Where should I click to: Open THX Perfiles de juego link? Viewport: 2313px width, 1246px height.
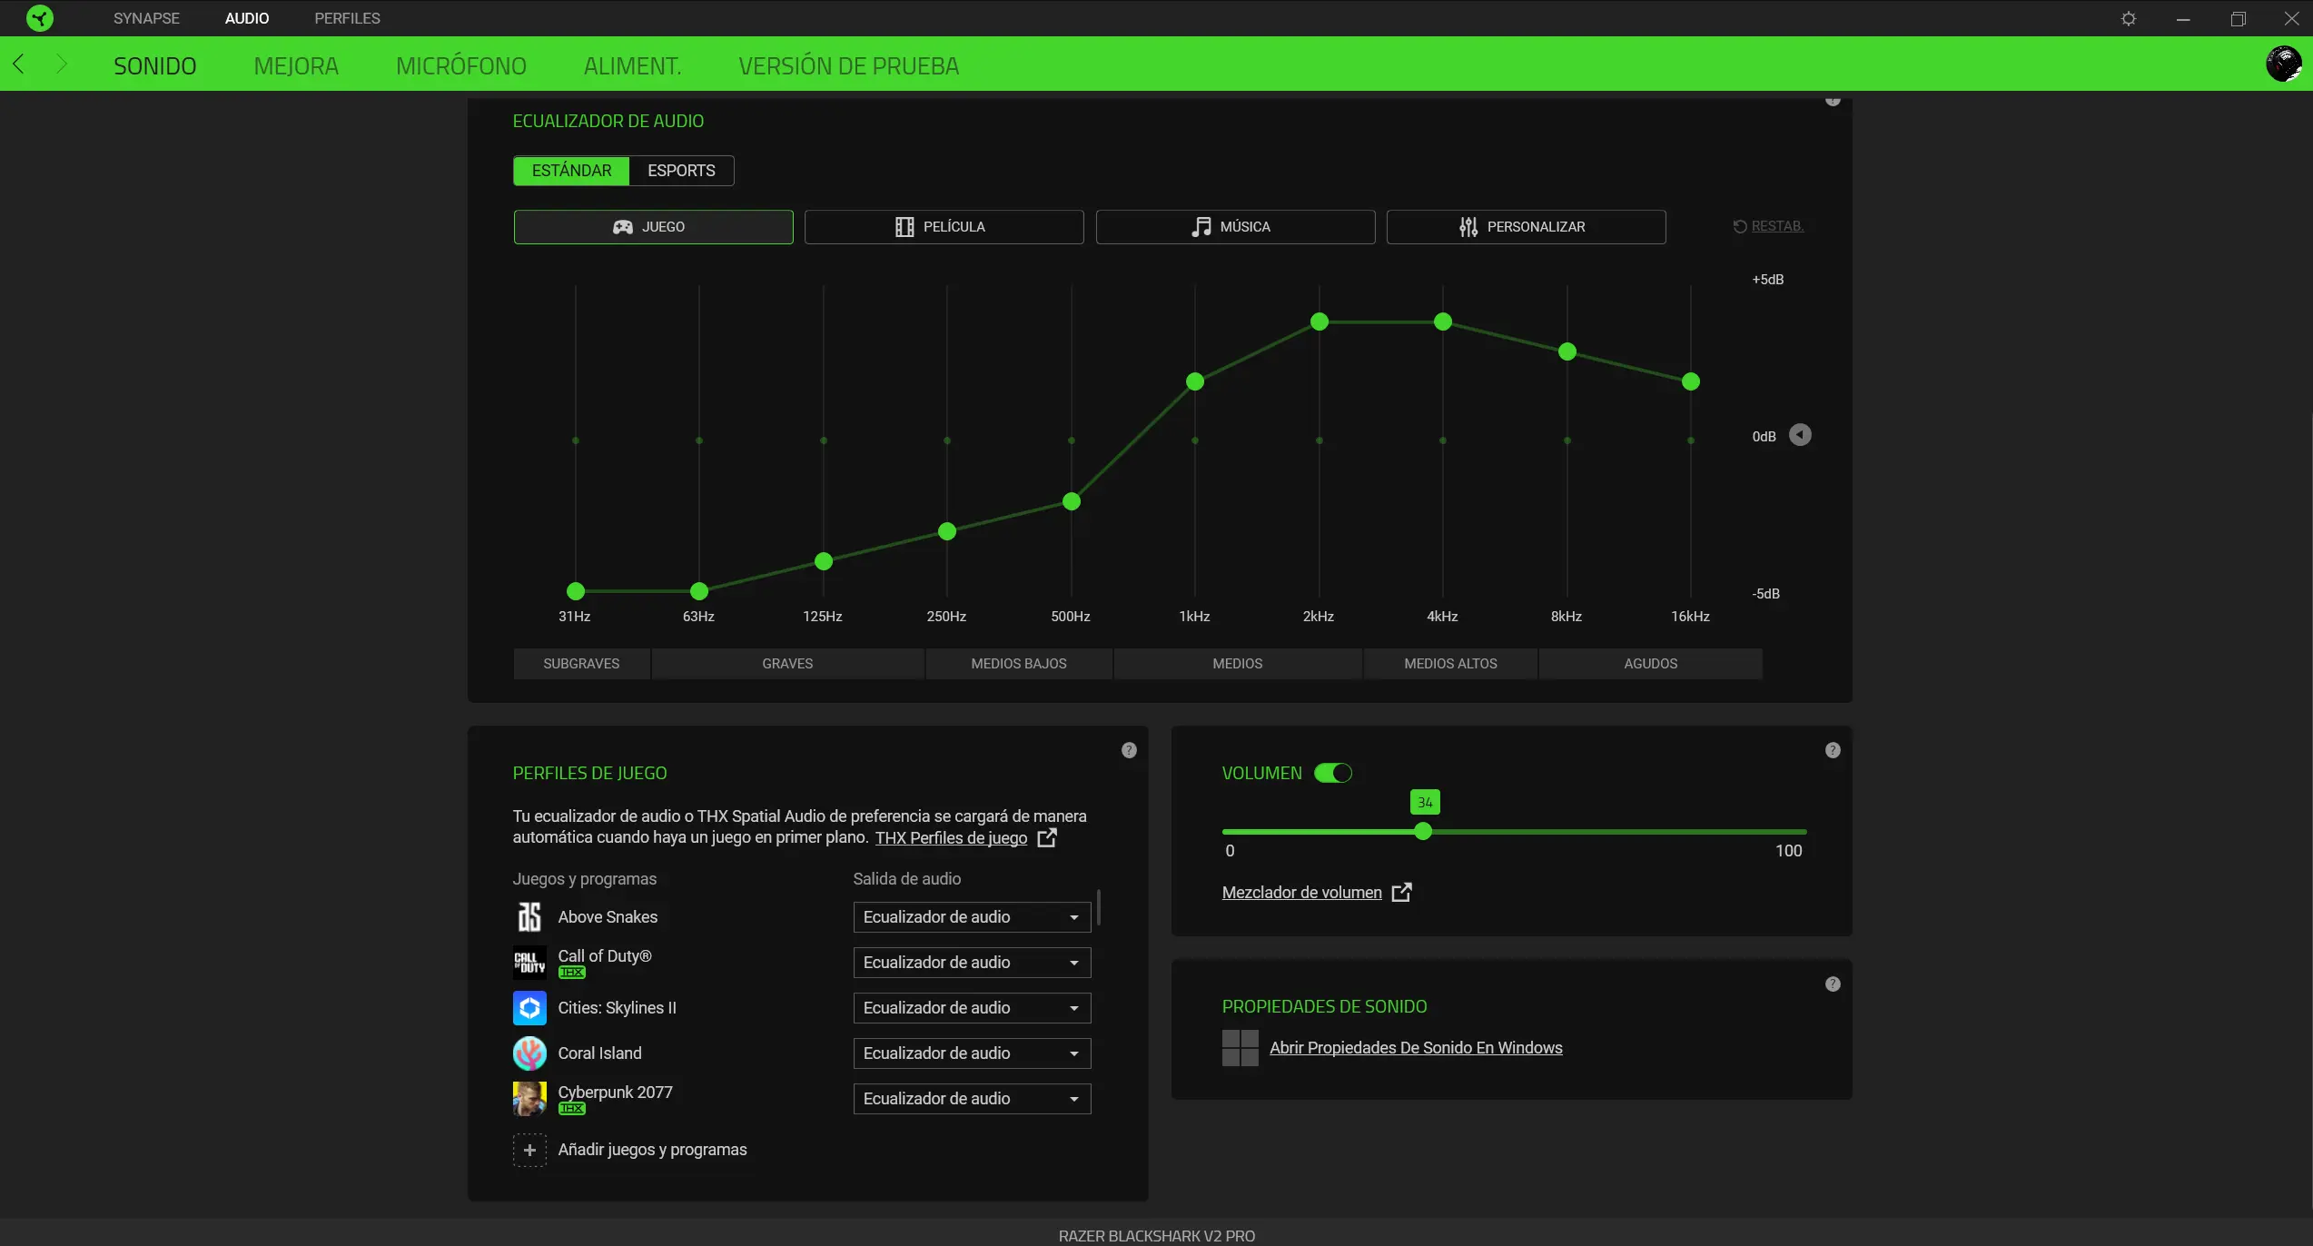[x=951, y=837]
